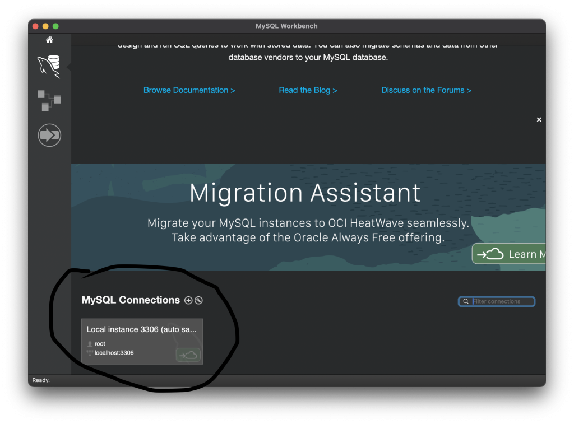
Task: Open the Read the Blog link
Action: 308,90
